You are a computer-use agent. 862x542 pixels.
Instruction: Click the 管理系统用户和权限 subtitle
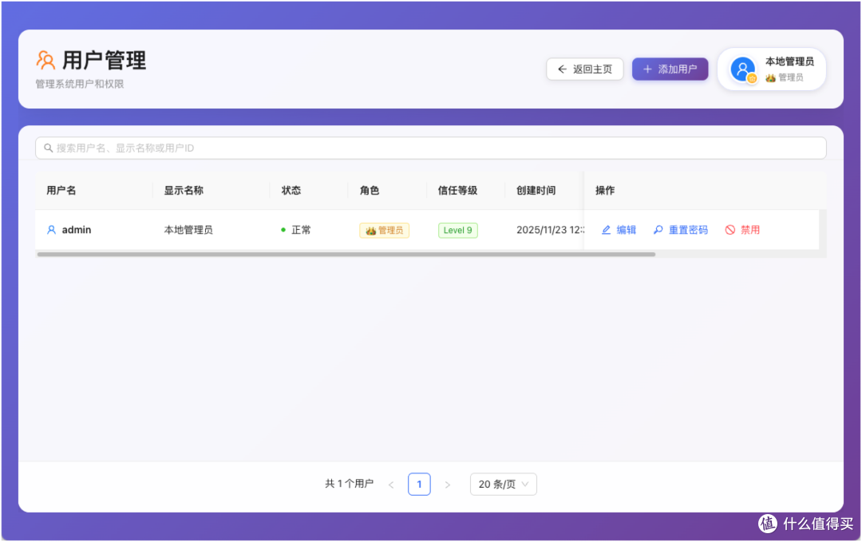(x=80, y=84)
